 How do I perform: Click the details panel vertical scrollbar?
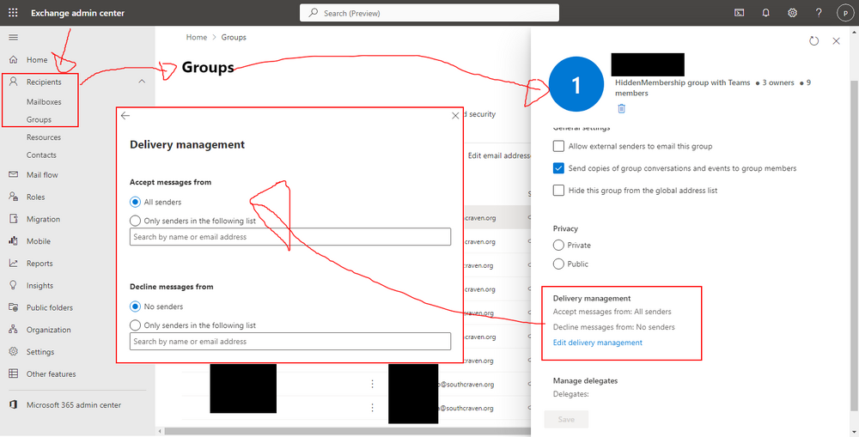854,246
